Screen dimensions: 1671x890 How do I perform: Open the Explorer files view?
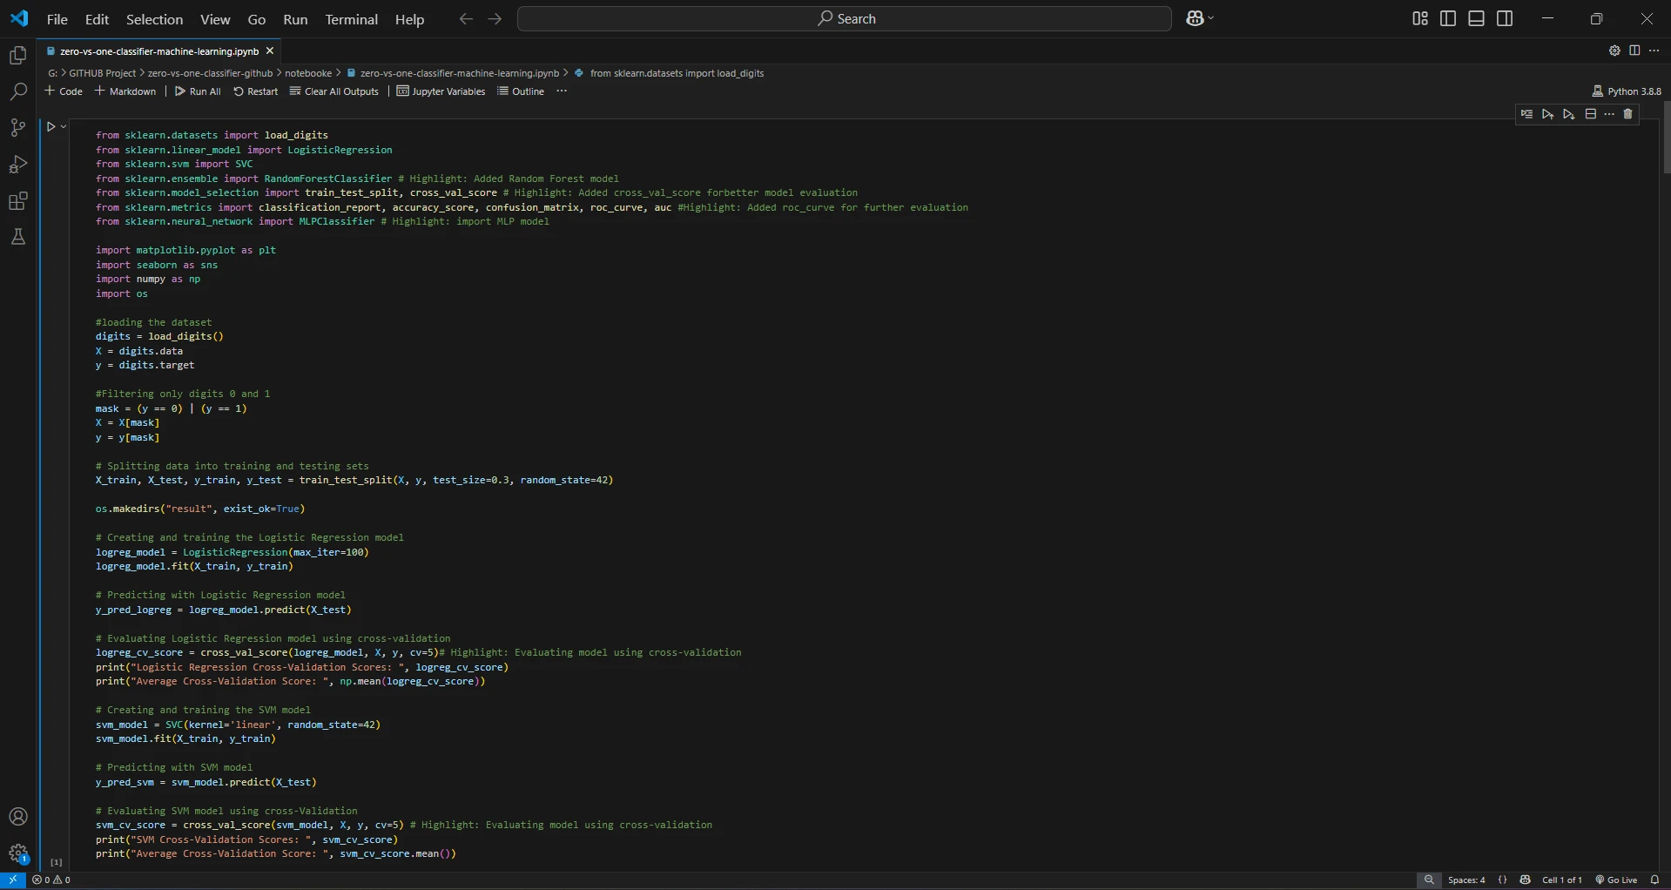(17, 56)
